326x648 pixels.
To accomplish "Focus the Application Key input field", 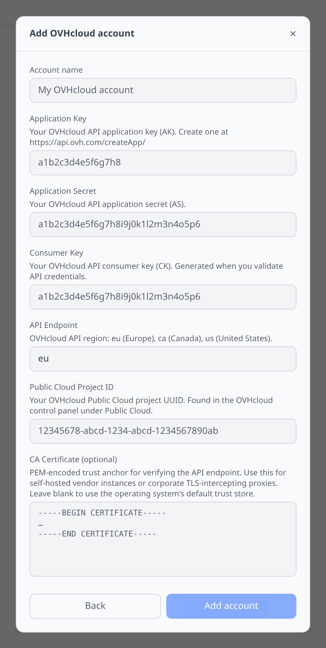I will 163,163.
